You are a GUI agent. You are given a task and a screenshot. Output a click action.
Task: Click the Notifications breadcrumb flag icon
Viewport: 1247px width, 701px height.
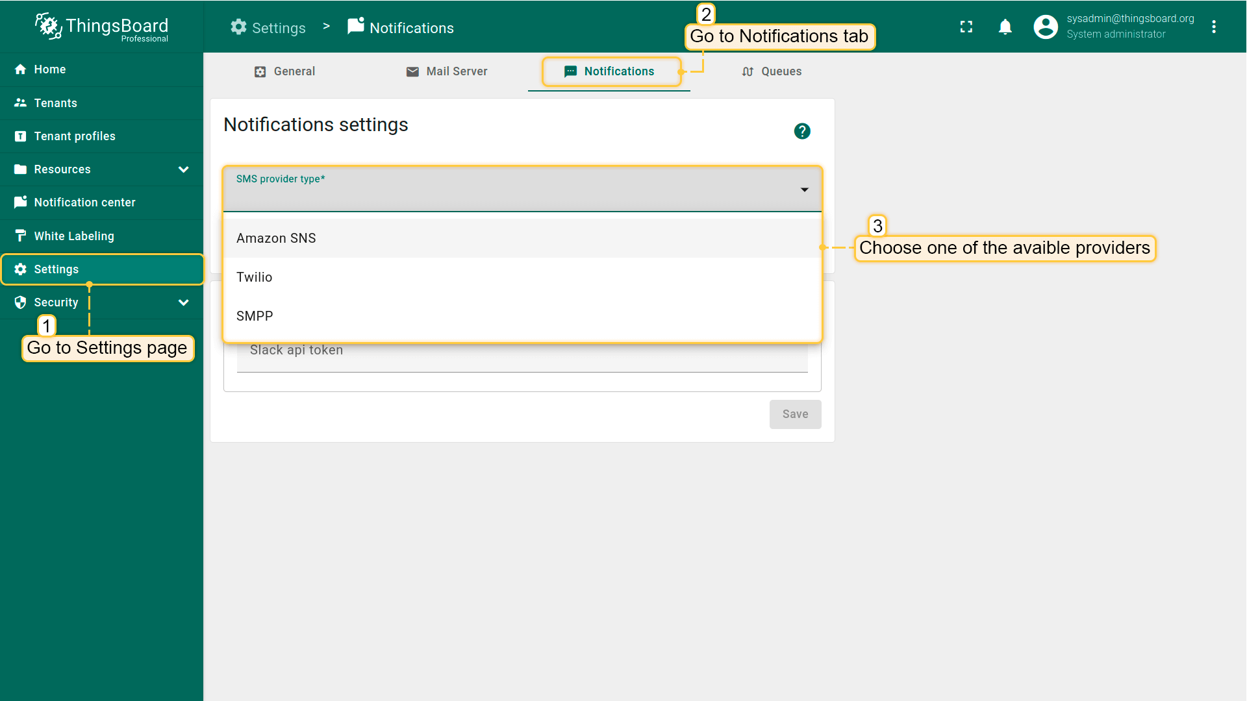coord(356,27)
